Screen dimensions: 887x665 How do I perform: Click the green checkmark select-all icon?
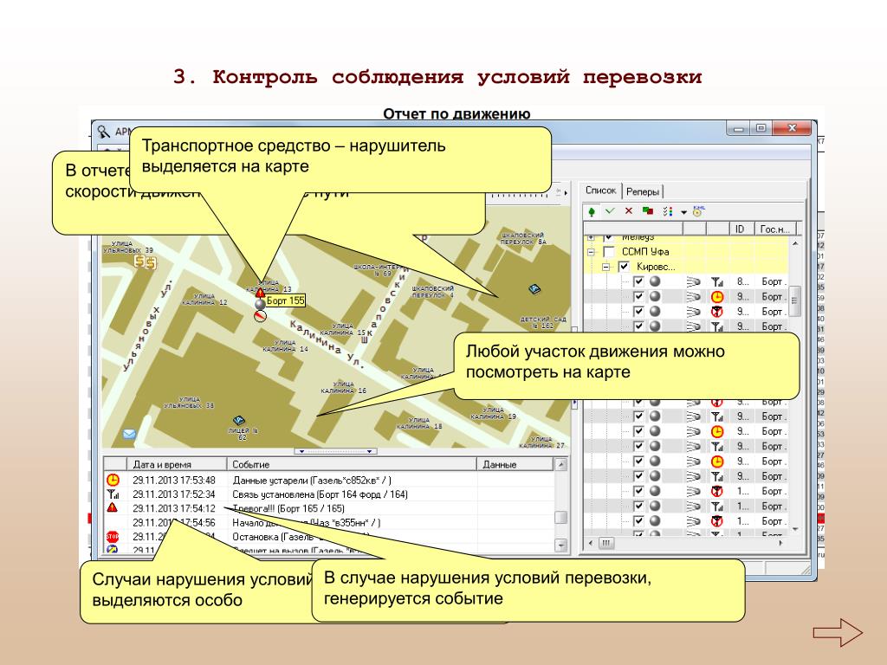coord(610,211)
